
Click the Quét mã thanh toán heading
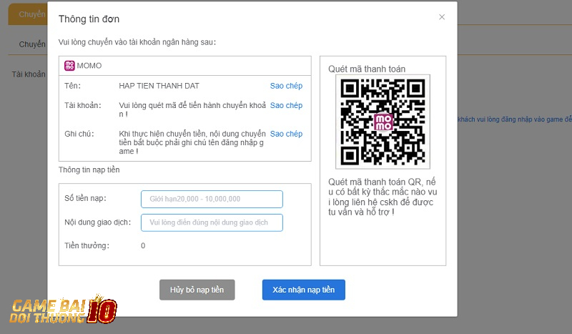tap(367, 69)
